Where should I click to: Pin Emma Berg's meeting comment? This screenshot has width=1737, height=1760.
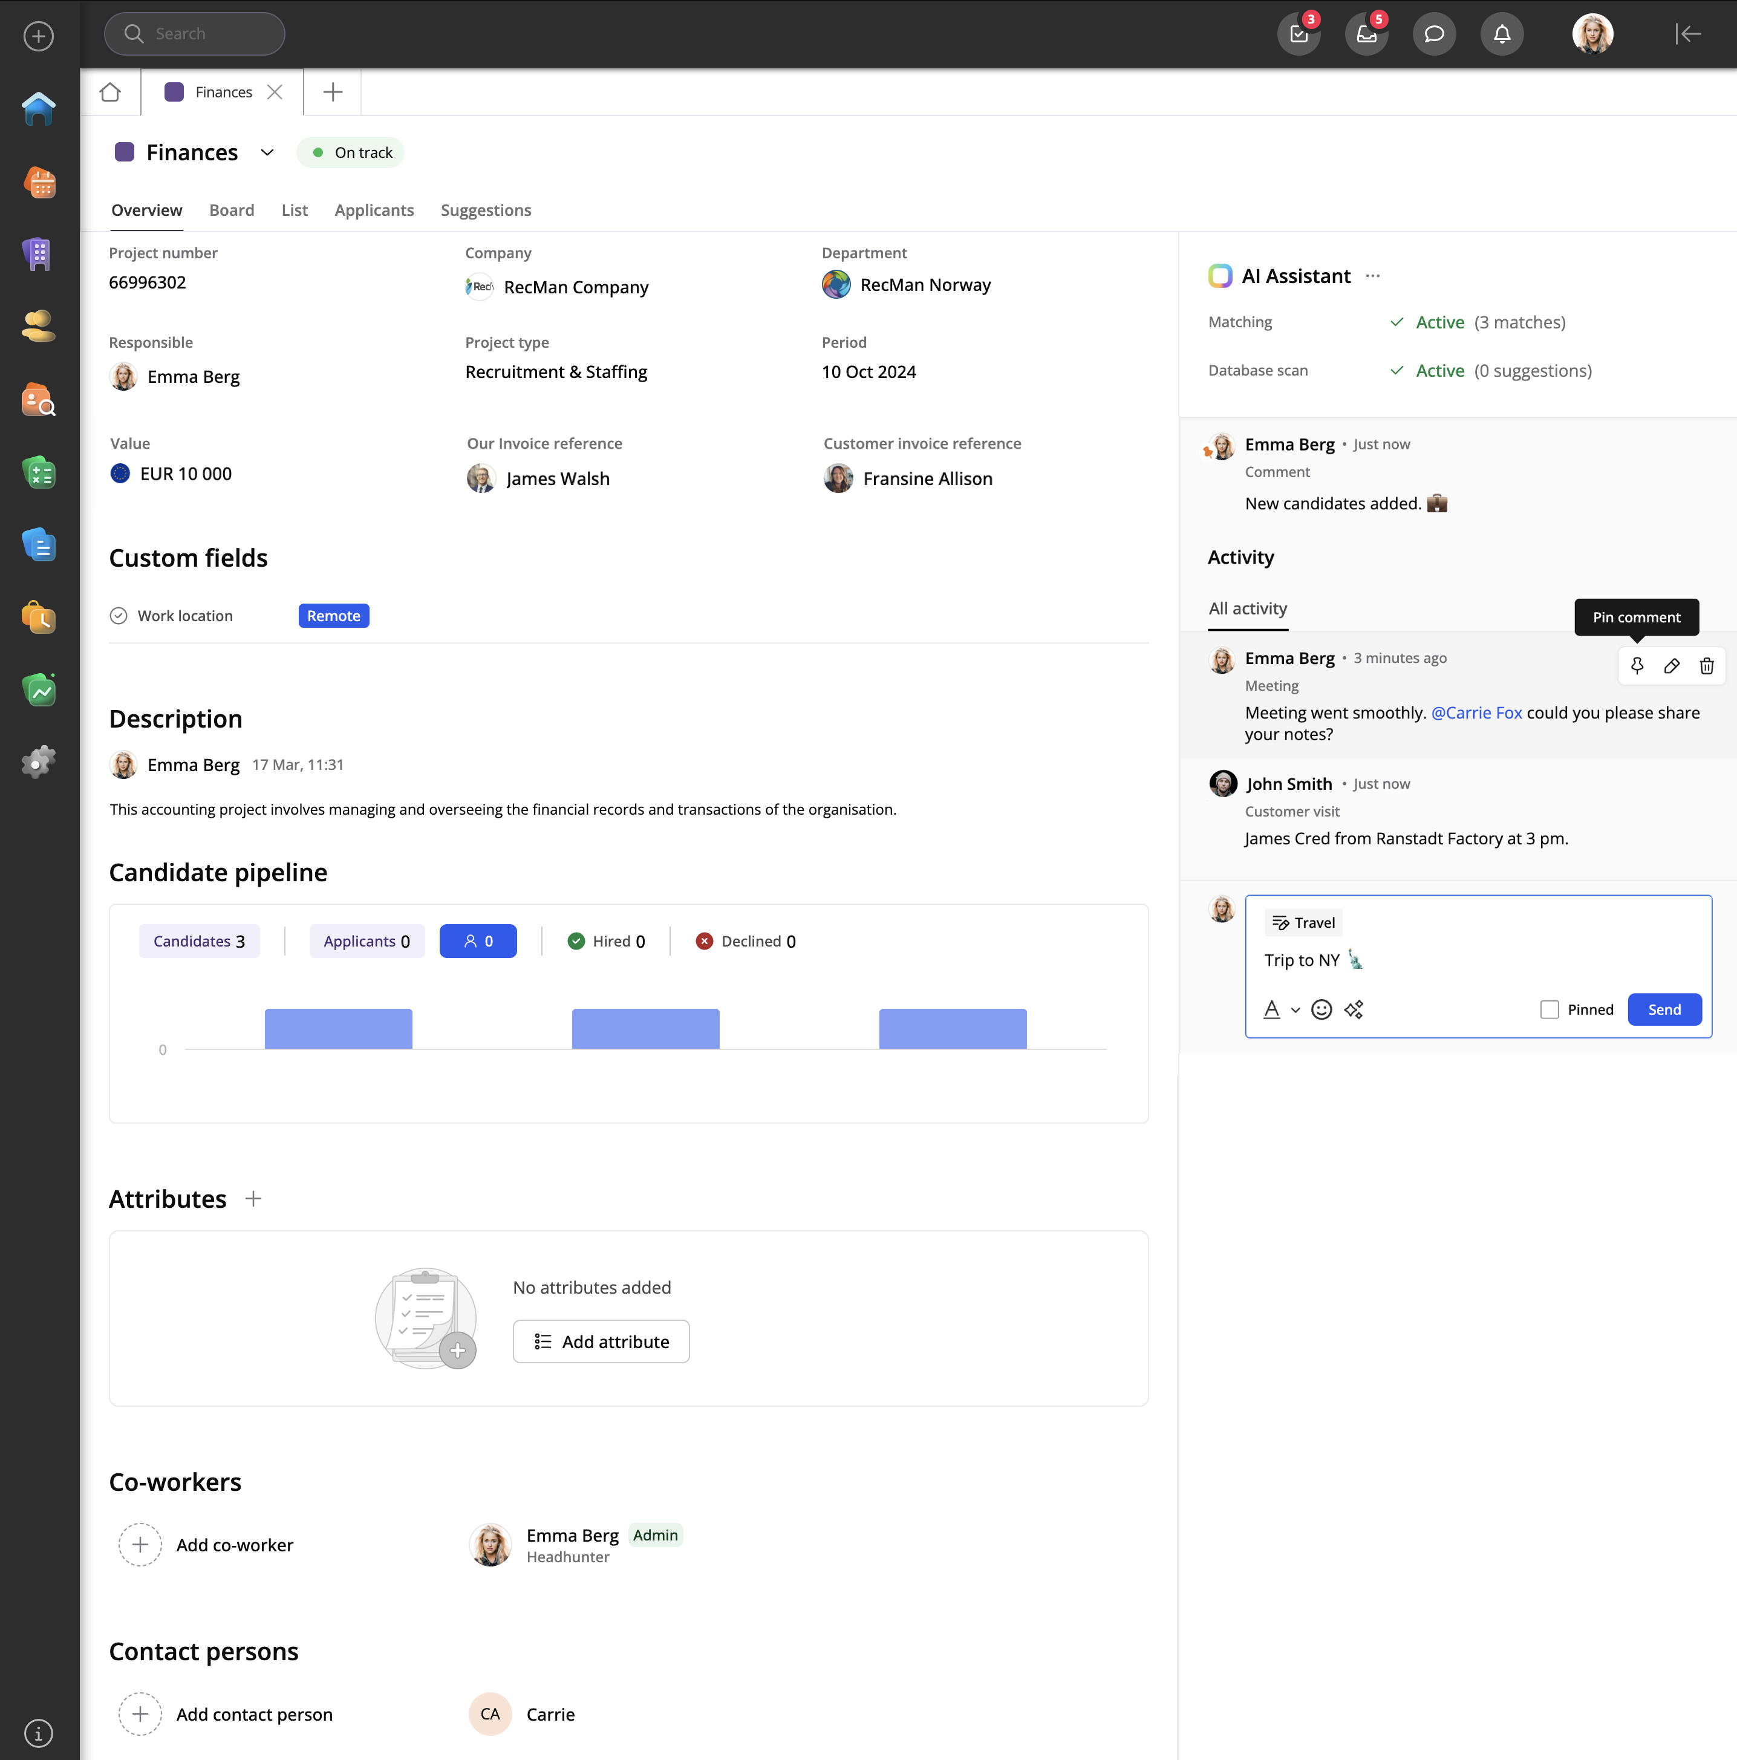(1637, 666)
